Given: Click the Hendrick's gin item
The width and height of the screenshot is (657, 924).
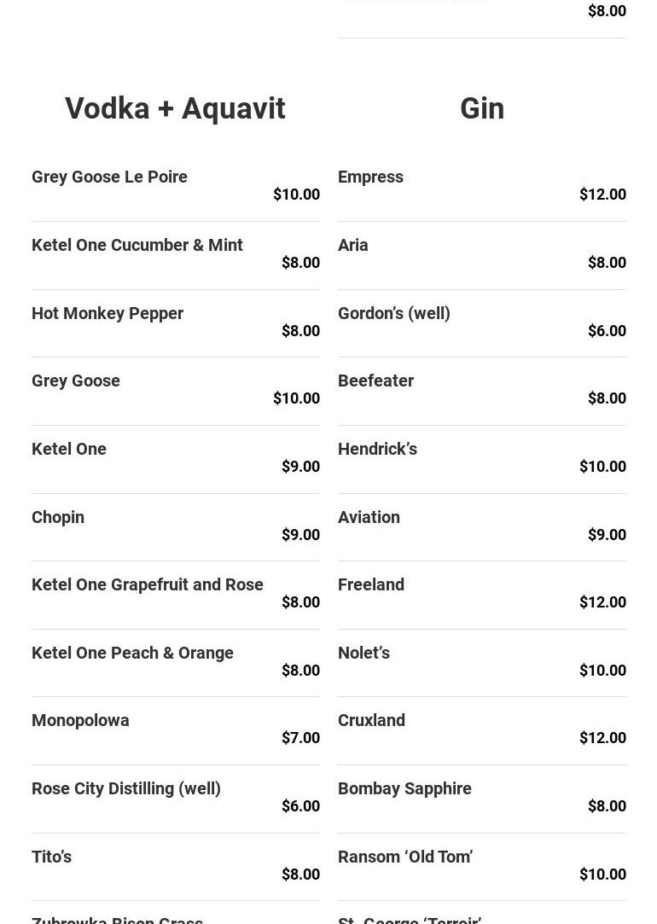Looking at the screenshot, I should (x=377, y=449).
